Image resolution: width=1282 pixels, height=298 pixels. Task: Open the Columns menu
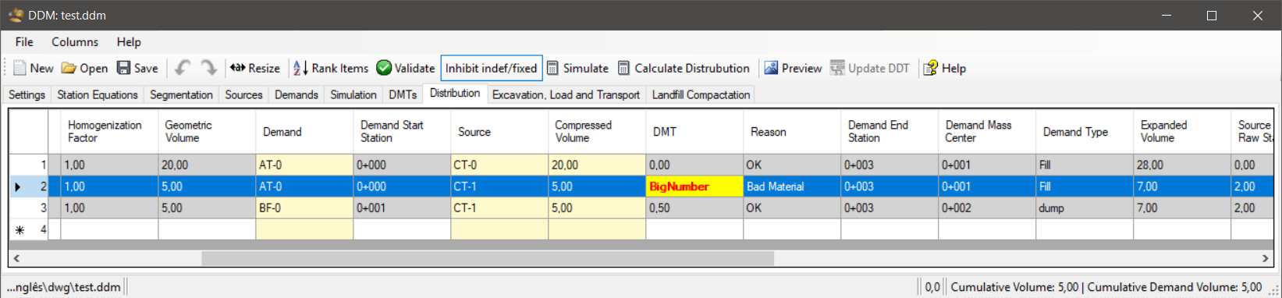75,42
